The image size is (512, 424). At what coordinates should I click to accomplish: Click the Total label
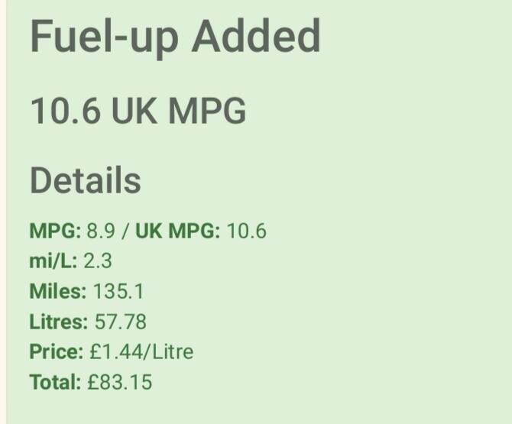coord(55,382)
